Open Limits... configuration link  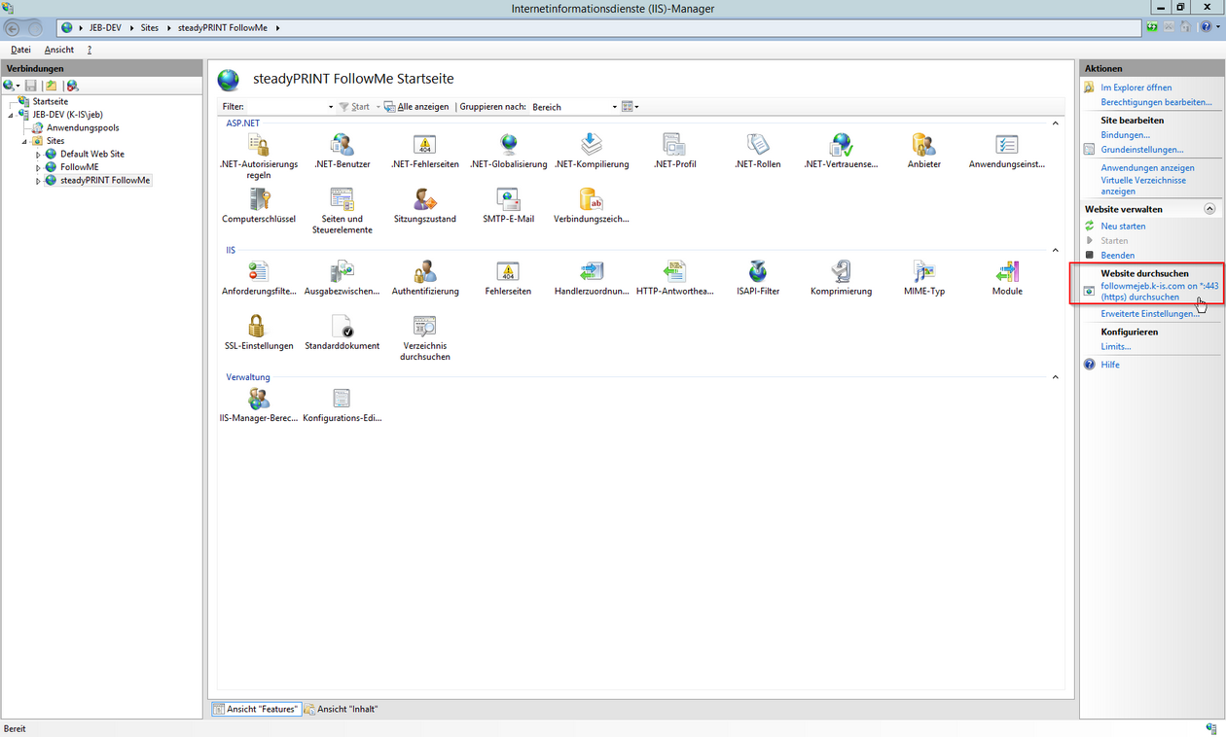[x=1116, y=346]
